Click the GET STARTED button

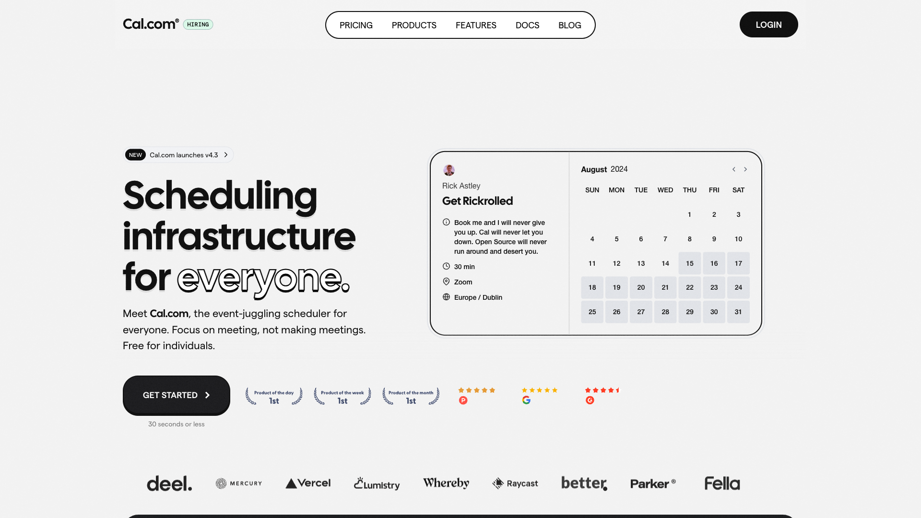176,395
